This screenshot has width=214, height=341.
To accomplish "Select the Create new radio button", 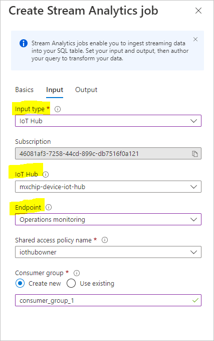I will [20, 283].
